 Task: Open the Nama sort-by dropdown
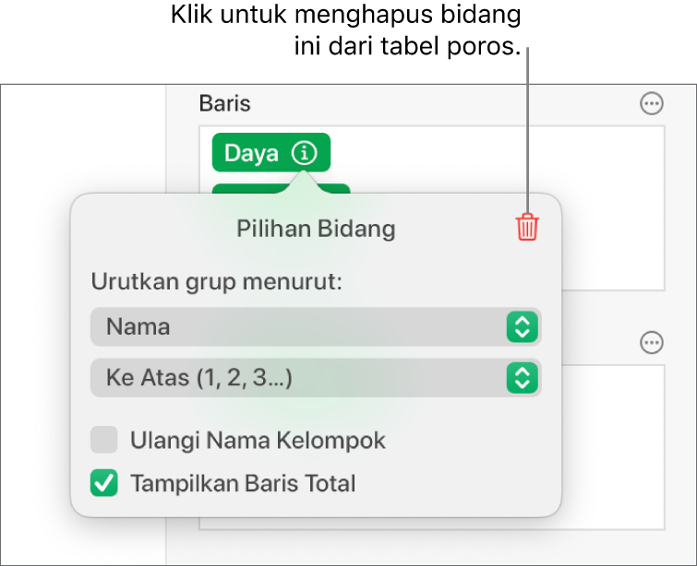tap(295, 326)
